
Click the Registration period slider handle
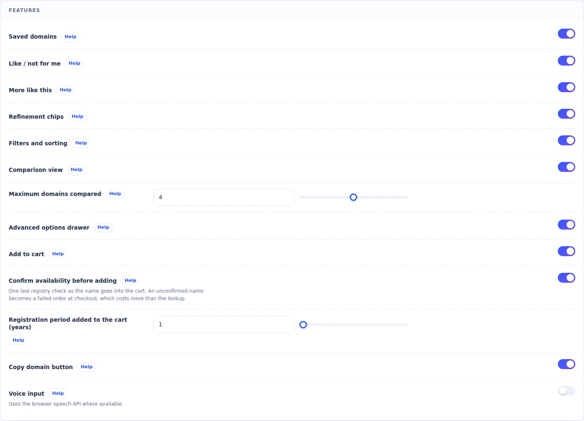pos(303,325)
